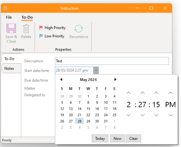The height and width of the screenshot is (147, 181).
Task: Select May 5 in the calendar
Action: (62, 103)
